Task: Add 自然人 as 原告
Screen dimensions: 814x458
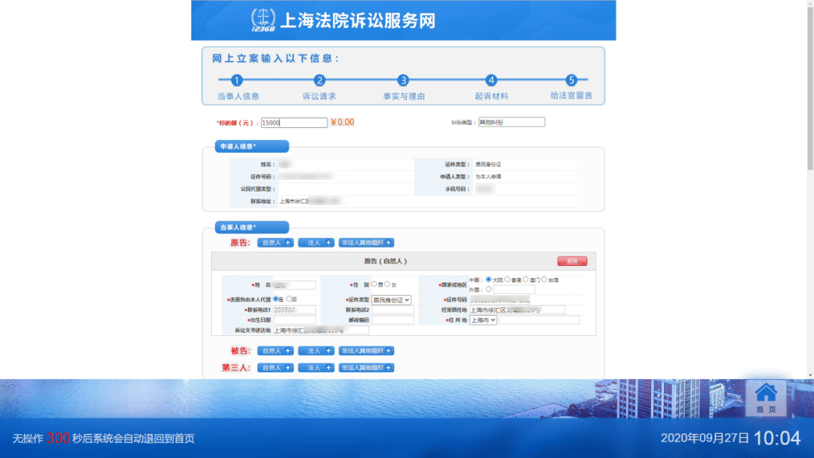Action: 275,243
